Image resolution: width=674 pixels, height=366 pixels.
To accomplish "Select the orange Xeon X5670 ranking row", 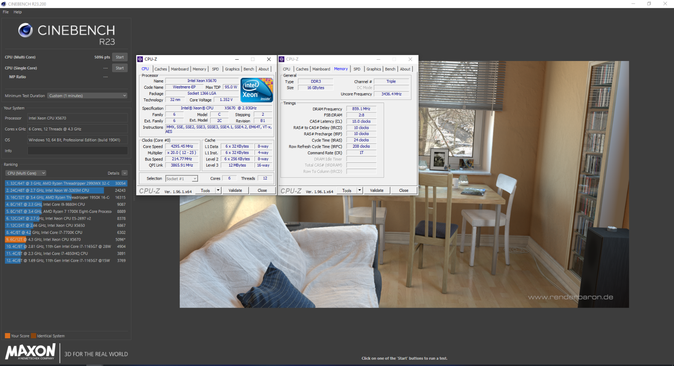I will pyautogui.click(x=66, y=239).
